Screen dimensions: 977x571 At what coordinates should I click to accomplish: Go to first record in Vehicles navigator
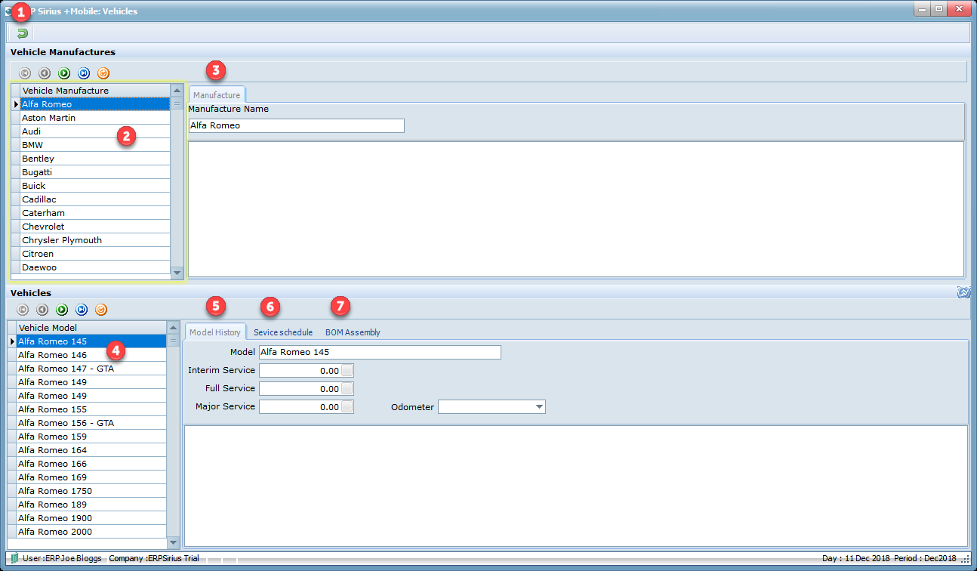(22, 310)
